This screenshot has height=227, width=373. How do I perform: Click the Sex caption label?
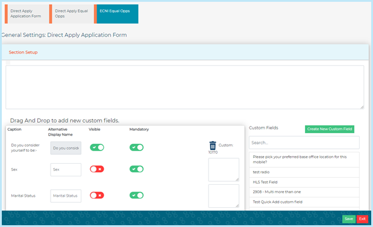14,169
